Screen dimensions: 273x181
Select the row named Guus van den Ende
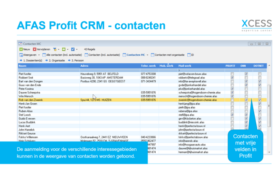pyautogui.click(x=142, y=85)
